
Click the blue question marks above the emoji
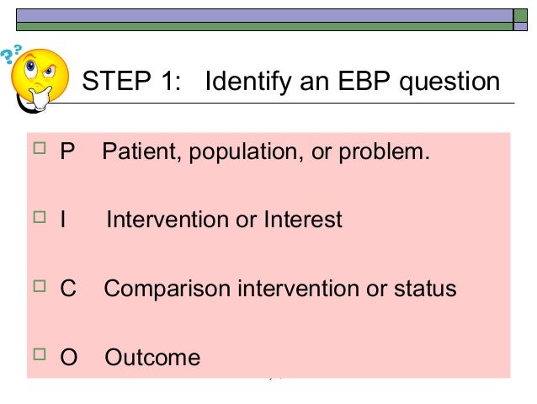tap(11, 56)
